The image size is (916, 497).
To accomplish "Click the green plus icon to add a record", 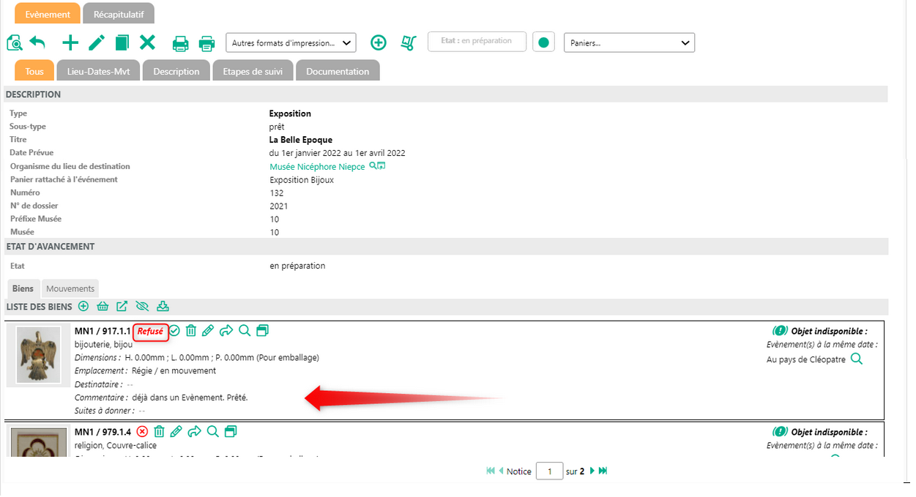I will click(x=70, y=42).
